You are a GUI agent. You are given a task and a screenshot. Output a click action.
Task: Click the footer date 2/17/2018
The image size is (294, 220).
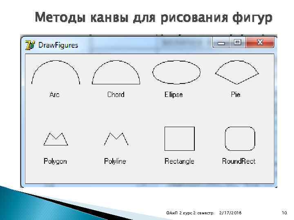click(230, 213)
